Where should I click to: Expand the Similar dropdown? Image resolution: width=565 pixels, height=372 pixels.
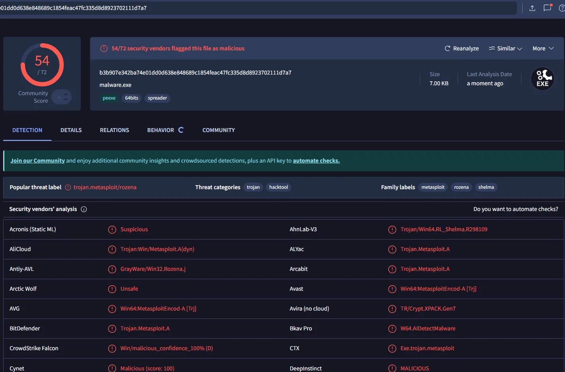click(506, 48)
